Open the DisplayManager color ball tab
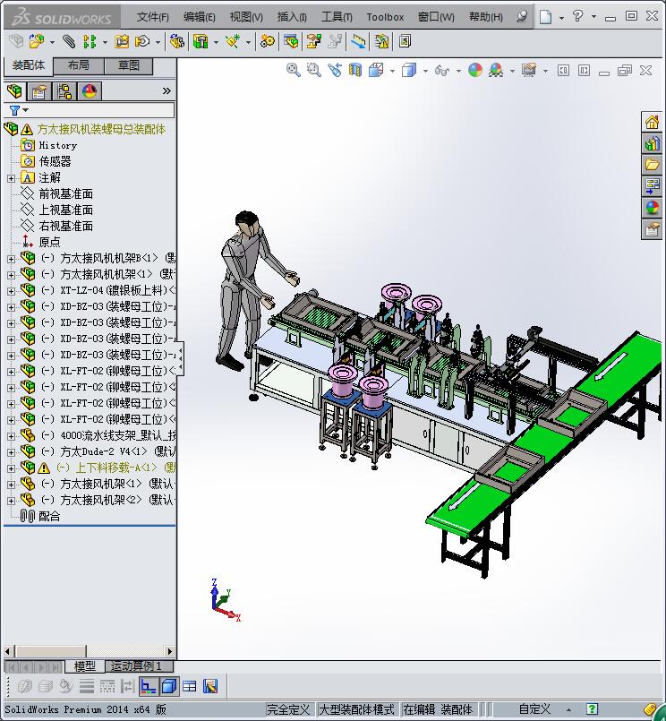Viewport: 666px width, 721px height. pos(90,91)
